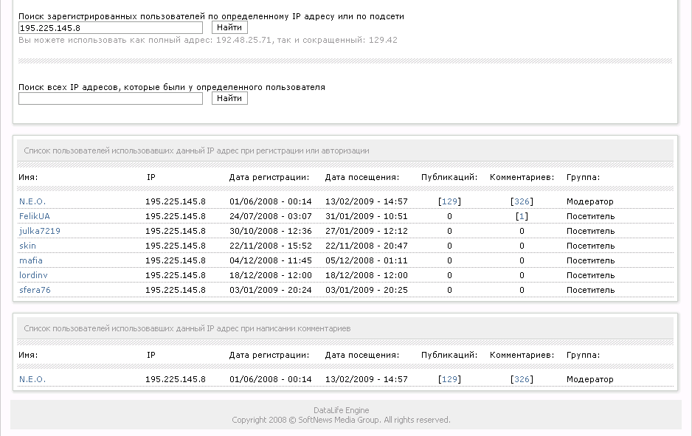Viewport: 692px width, 436px height.
Task: Open 326 comments link in comments list
Action: coord(522,379)
